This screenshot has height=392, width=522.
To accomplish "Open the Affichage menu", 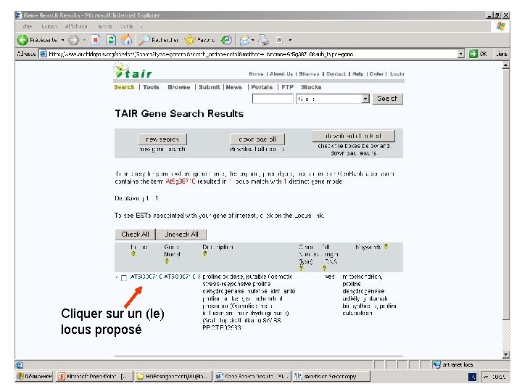I will pyautogui.click(x=76, y=26).
